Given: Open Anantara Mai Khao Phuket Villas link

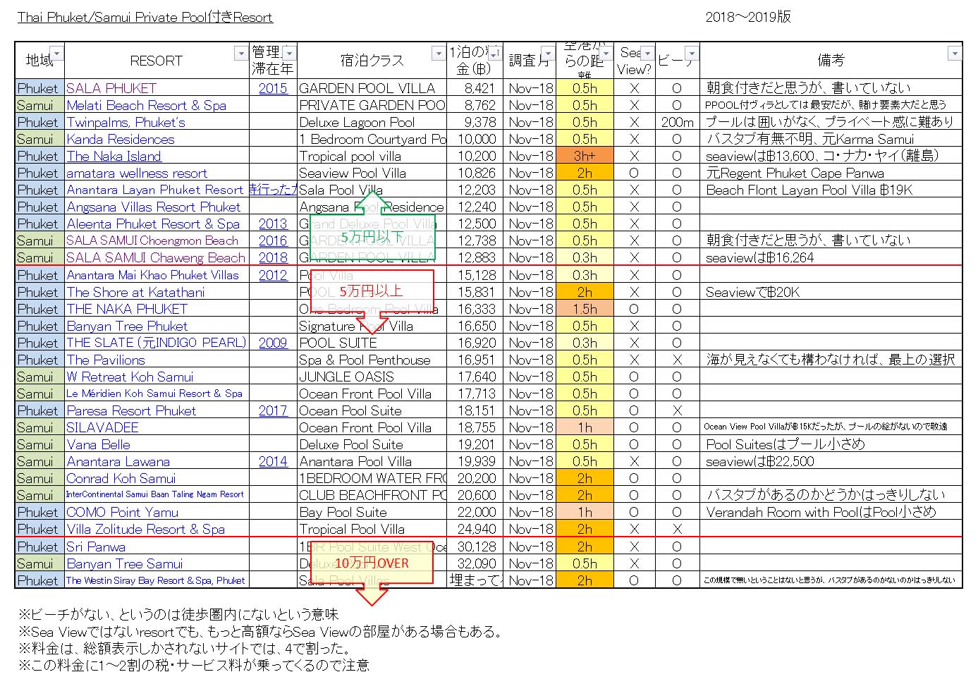Looking at the screenshot, I should click(152, 275).
